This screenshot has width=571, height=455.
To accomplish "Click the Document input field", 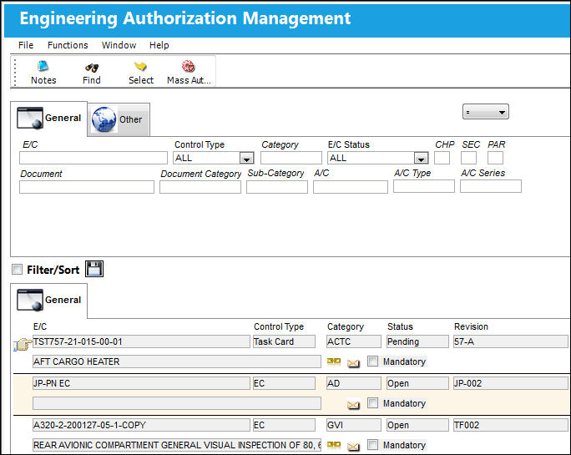I will click(87, 187).
